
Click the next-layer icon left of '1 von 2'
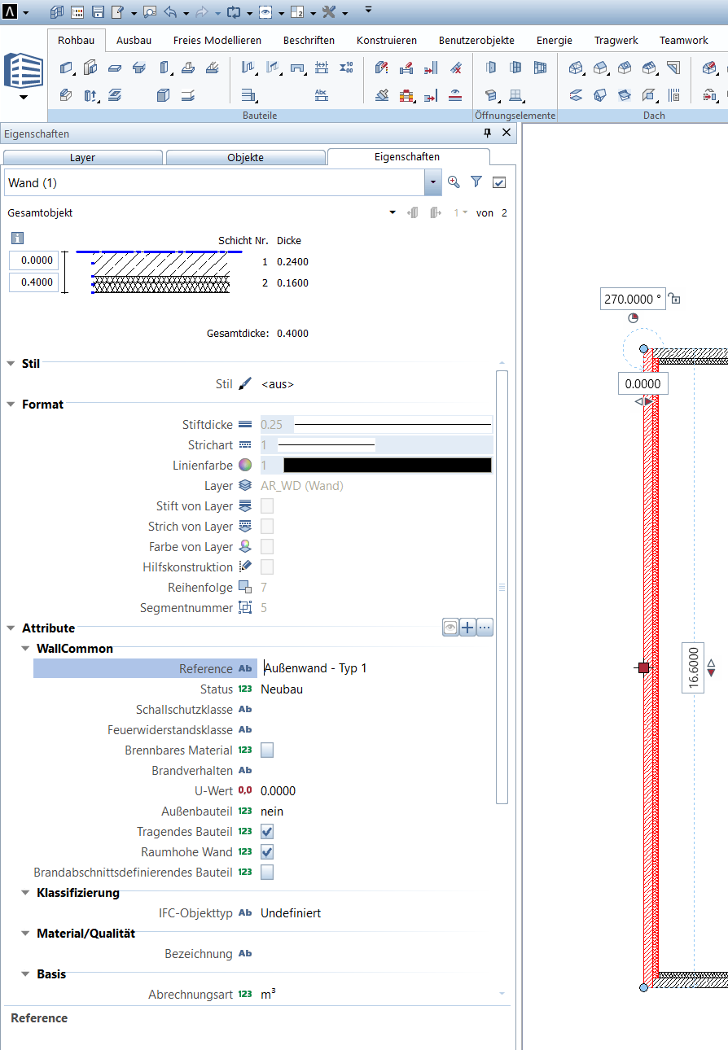click(436, 213)
